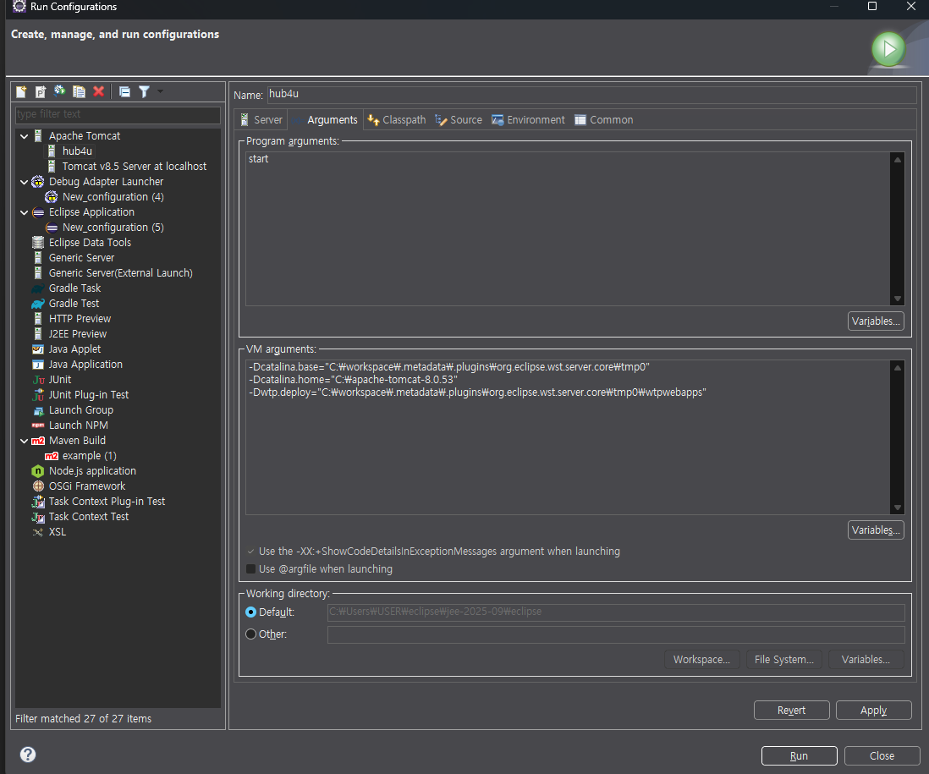Click the Duplicate launch configuration icon

click(x=79, y=91)
